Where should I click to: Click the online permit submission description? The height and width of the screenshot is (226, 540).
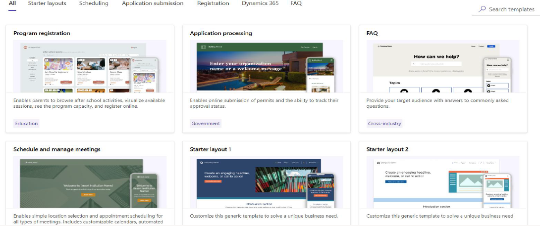coord(264,103)
